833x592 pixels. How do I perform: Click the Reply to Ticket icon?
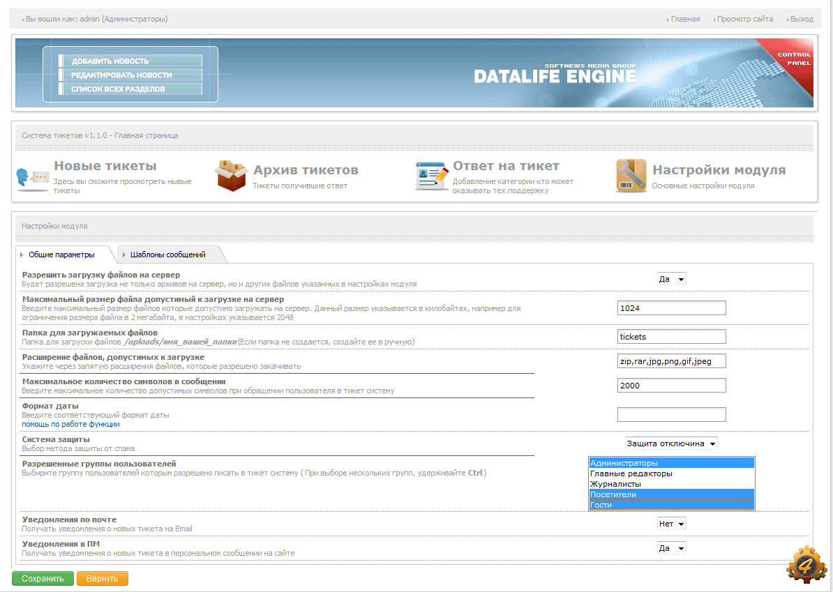(x=432, y=176)
